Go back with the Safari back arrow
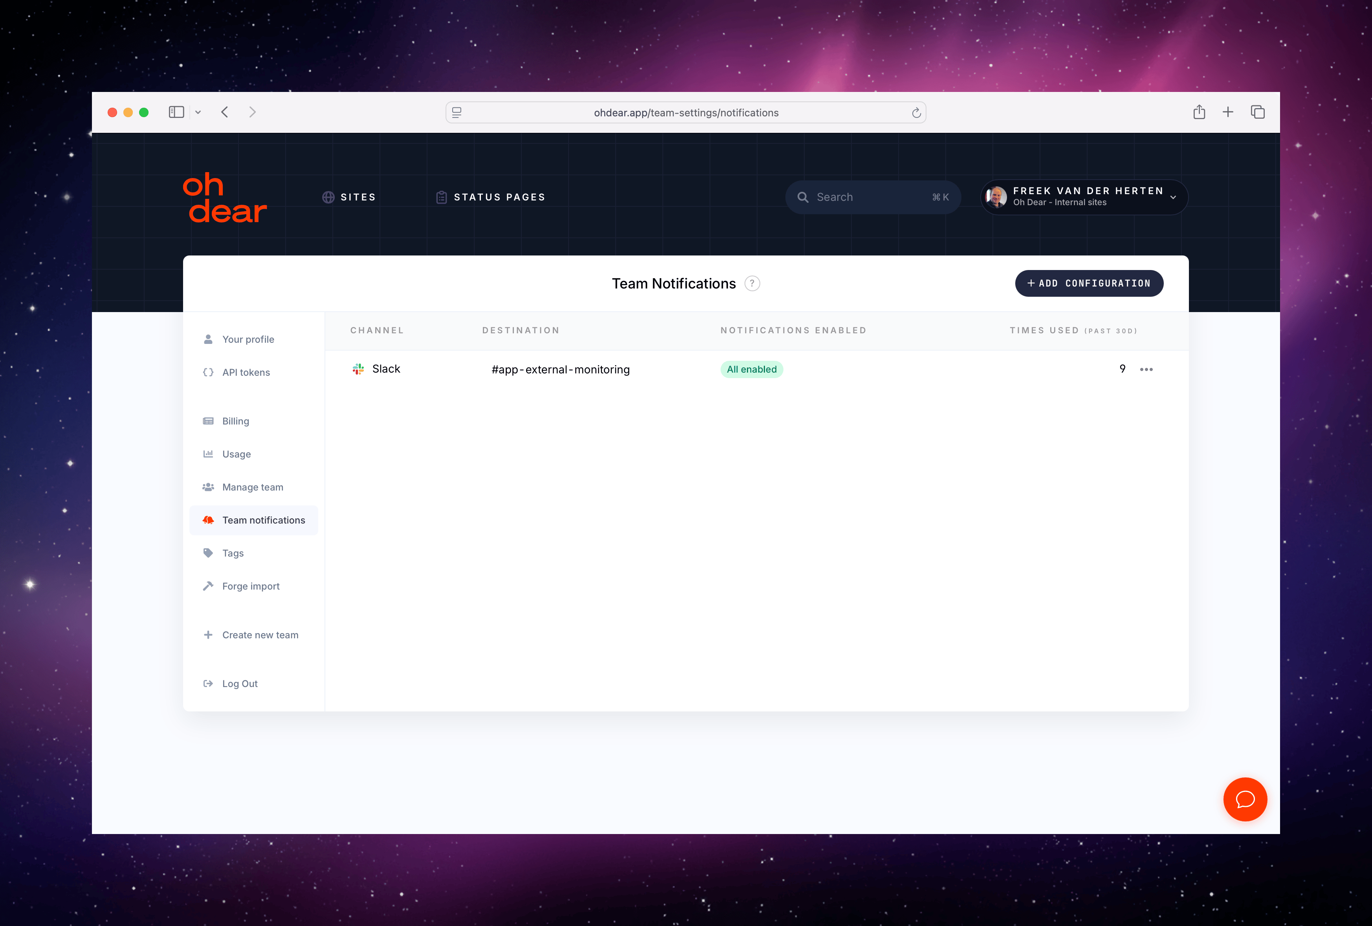 (x=224, y=112)
